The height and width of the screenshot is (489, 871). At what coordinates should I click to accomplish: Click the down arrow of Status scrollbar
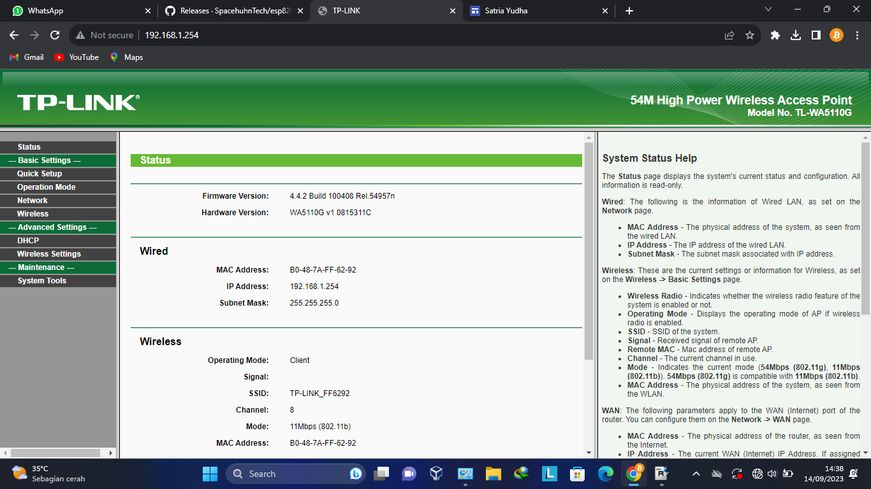click(x=589, y=453)
